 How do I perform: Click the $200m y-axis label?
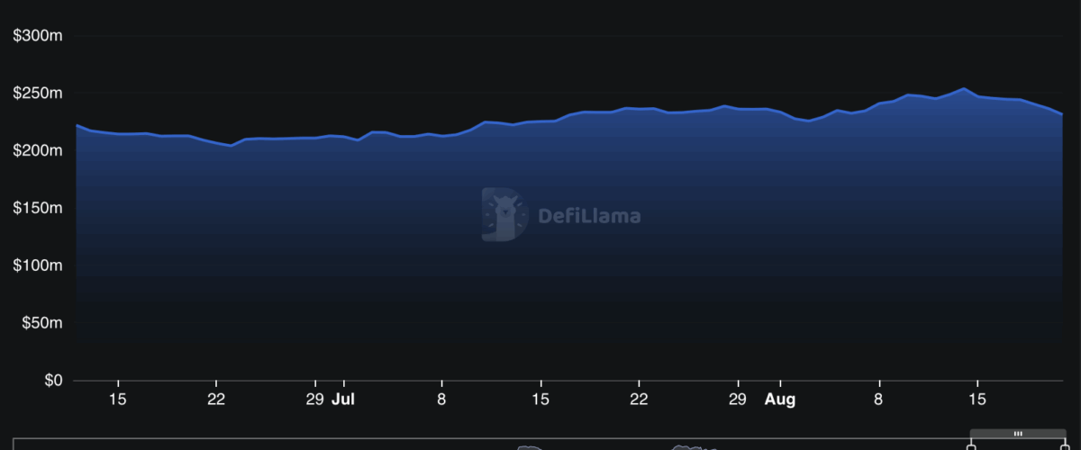tap(37, 151)
